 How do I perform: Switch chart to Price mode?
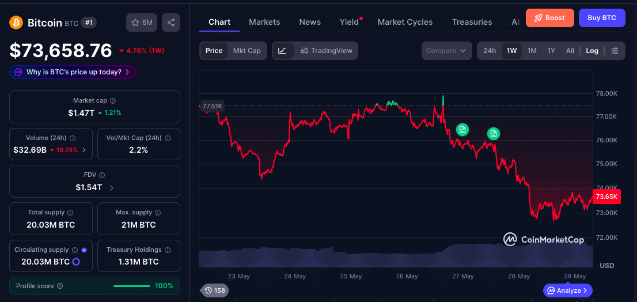coord(214,51)
